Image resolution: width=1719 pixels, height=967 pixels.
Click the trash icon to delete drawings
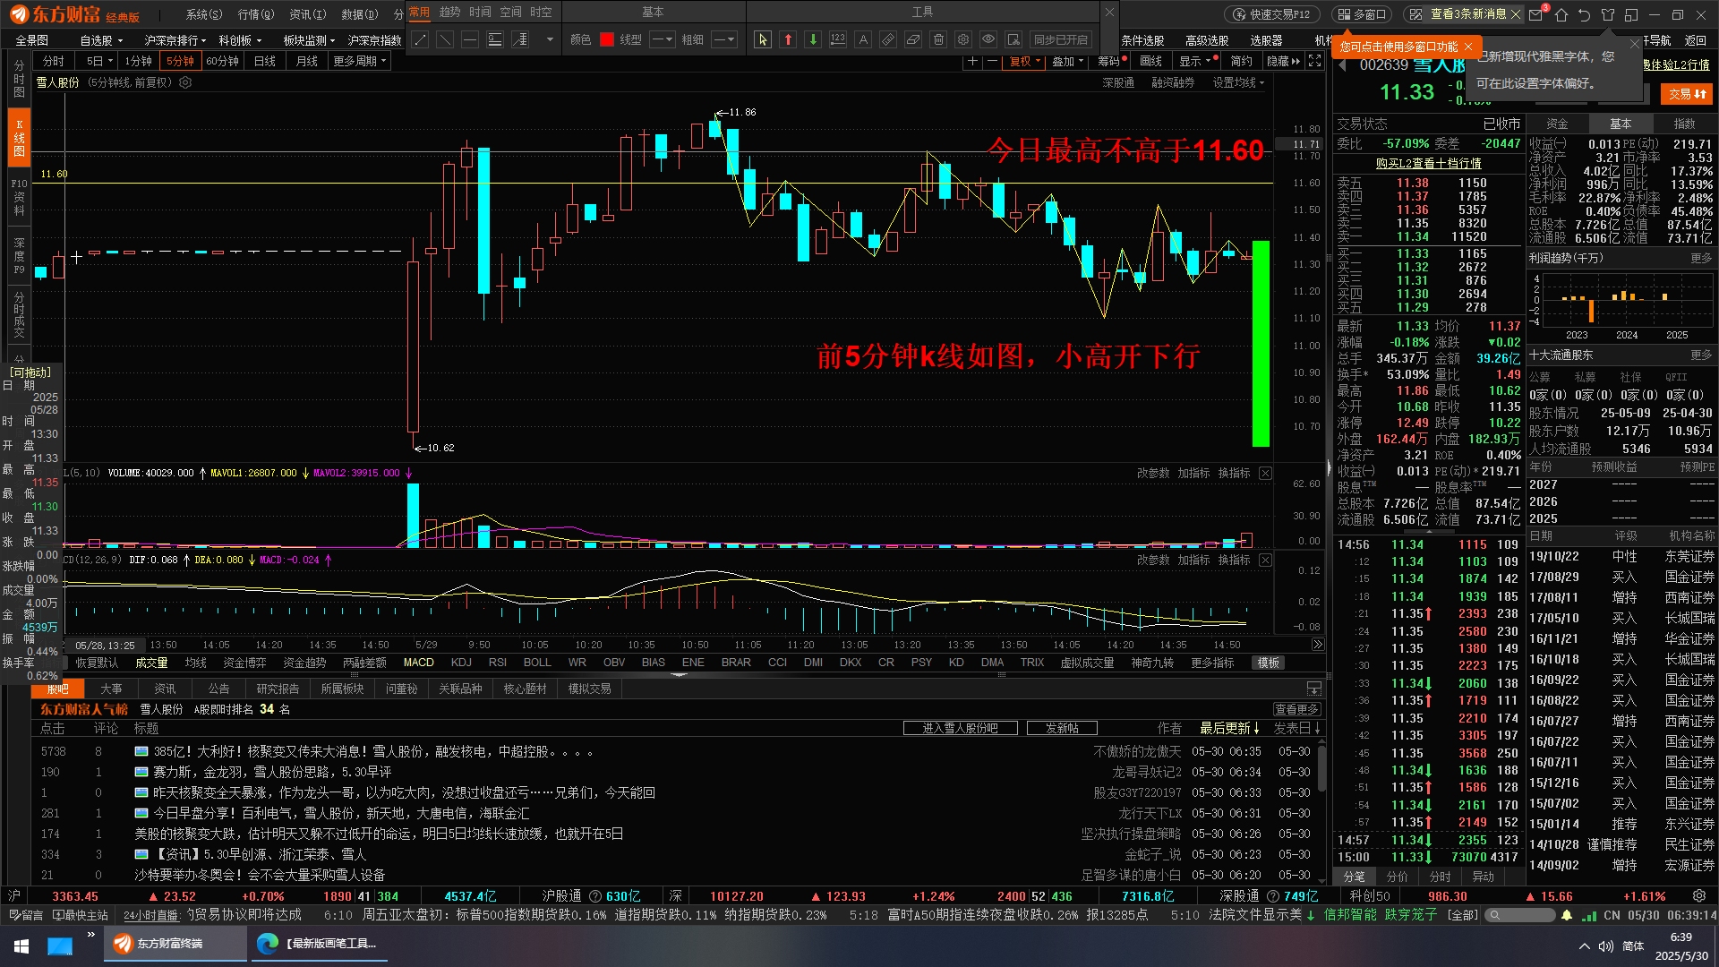(938, 40)
